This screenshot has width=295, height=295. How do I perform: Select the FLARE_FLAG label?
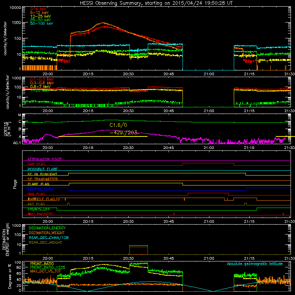(x=38, y=184)
